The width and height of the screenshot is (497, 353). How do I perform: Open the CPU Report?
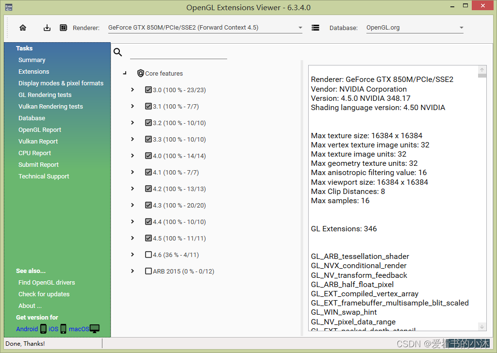click(x=34, y=153)
